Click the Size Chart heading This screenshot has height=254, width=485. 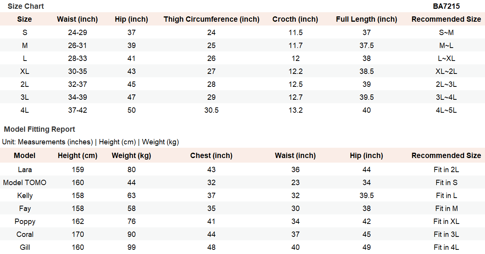tap(25, 6)
